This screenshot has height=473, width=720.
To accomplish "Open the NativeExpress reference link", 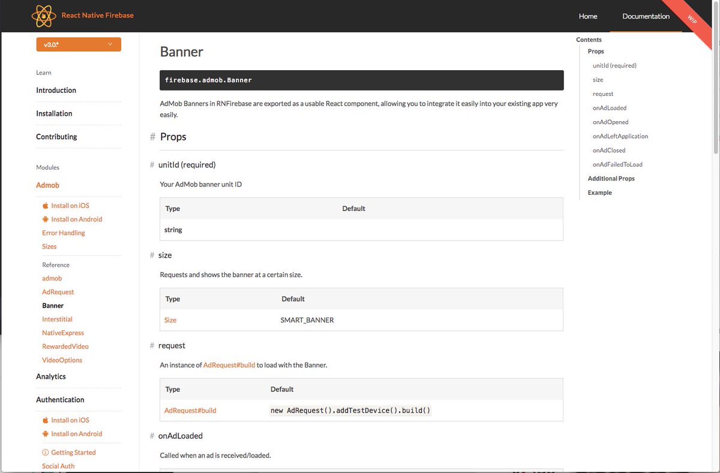I will (63, 333).
